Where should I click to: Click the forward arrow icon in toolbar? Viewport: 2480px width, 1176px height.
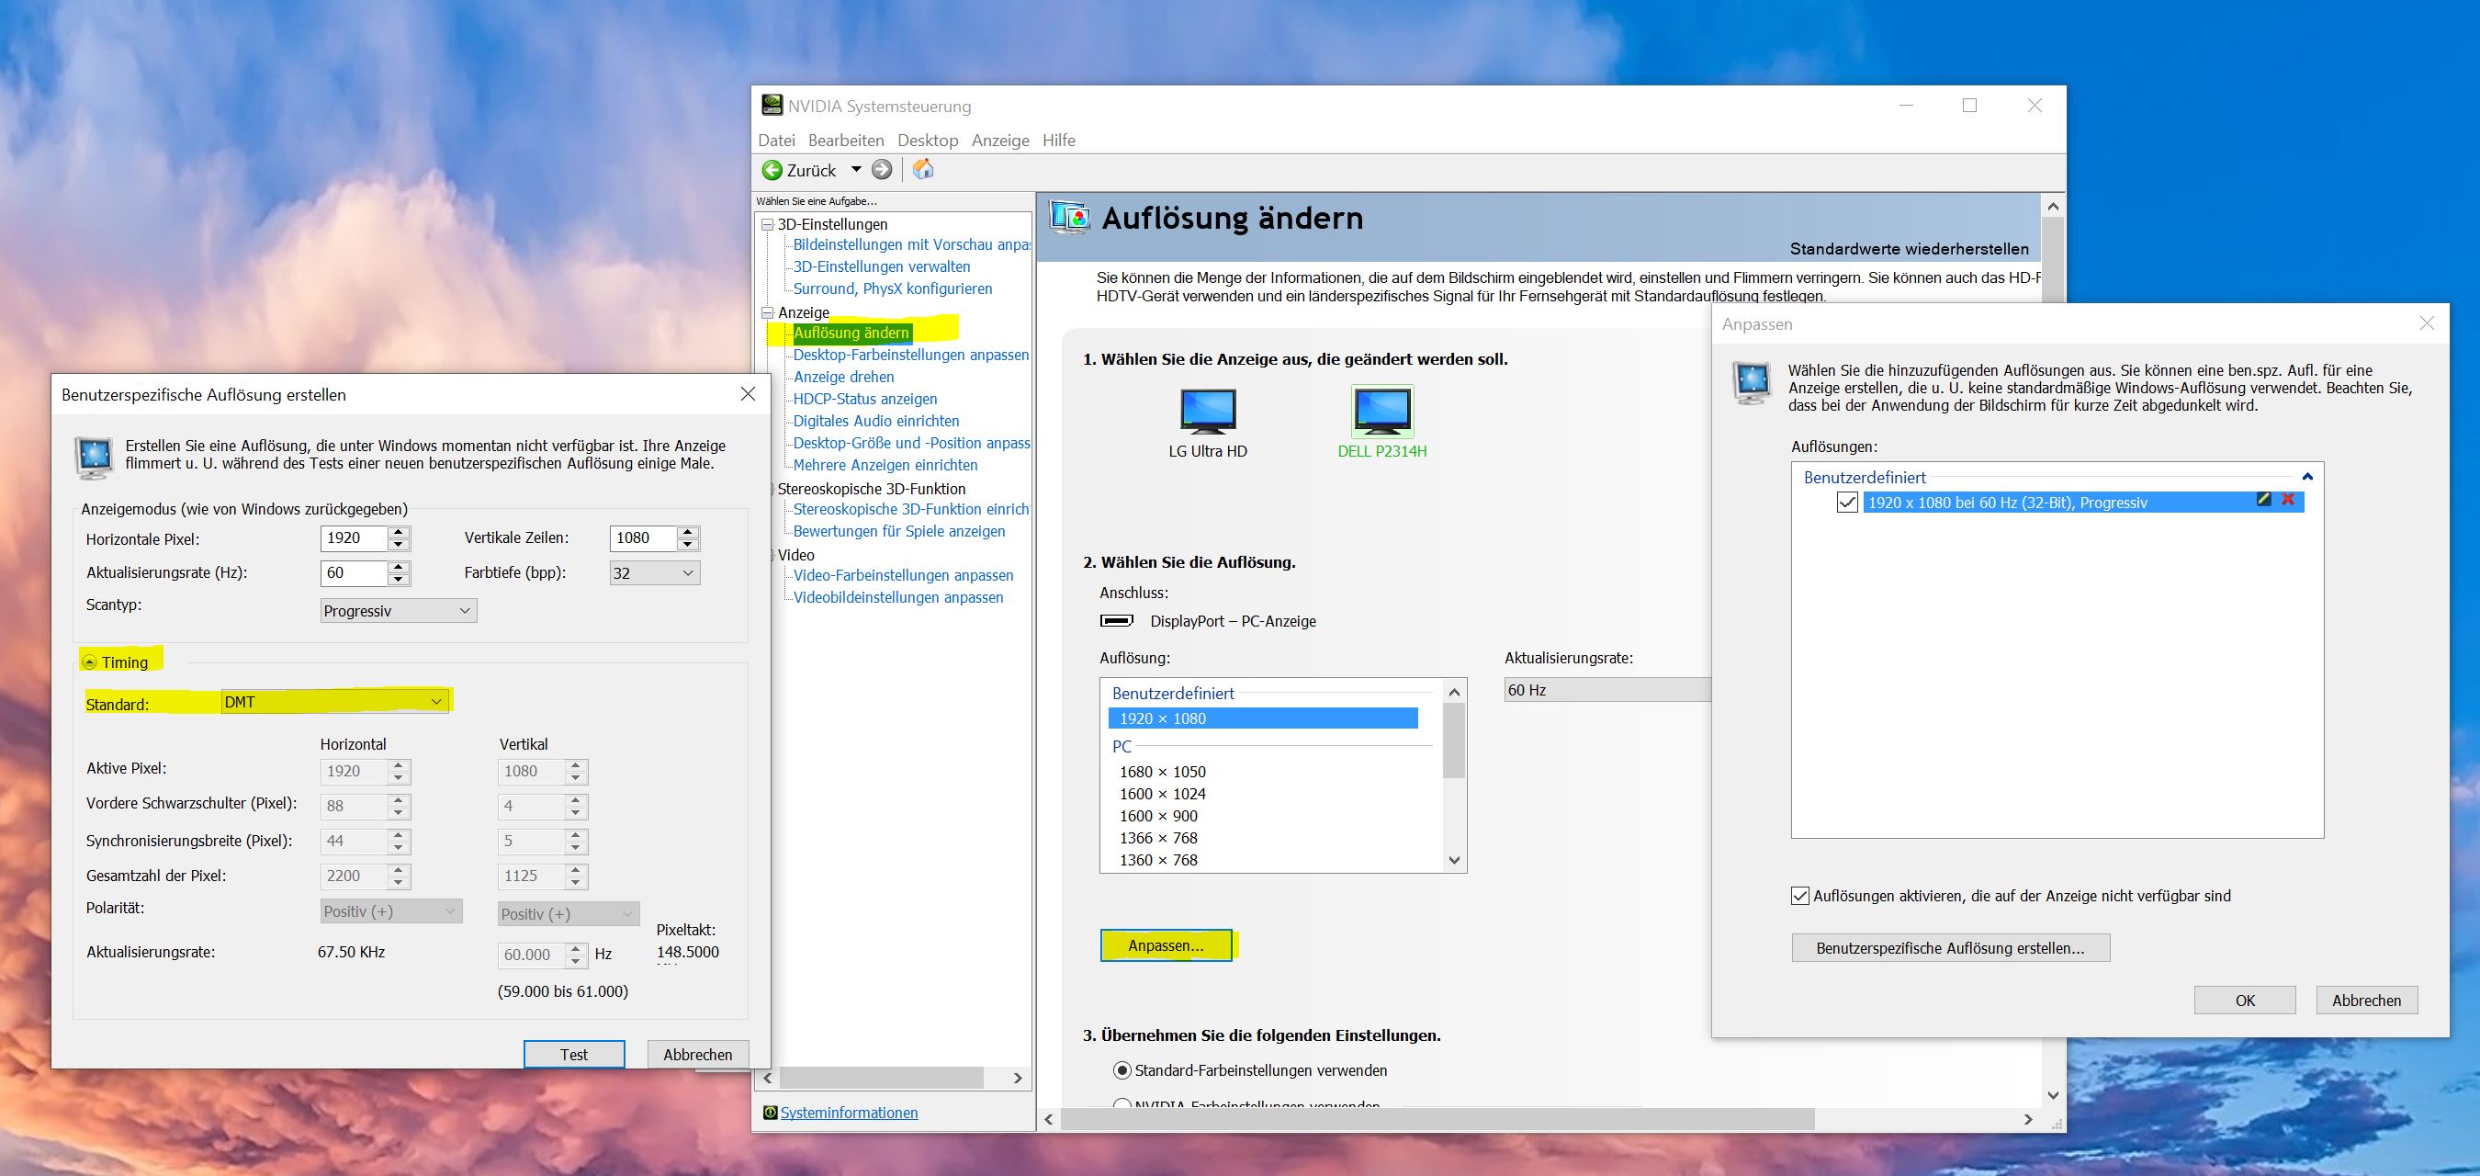pyautogui.click(x=882, y=171)
